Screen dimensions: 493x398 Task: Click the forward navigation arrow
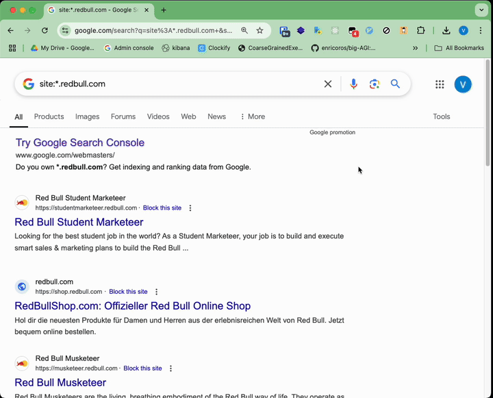click(x=27, y=31)
